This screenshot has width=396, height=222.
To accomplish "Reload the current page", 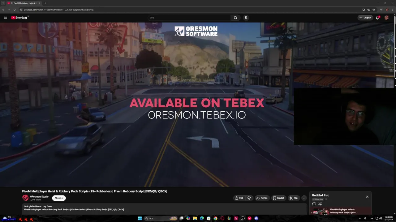I will click(14, 10).
